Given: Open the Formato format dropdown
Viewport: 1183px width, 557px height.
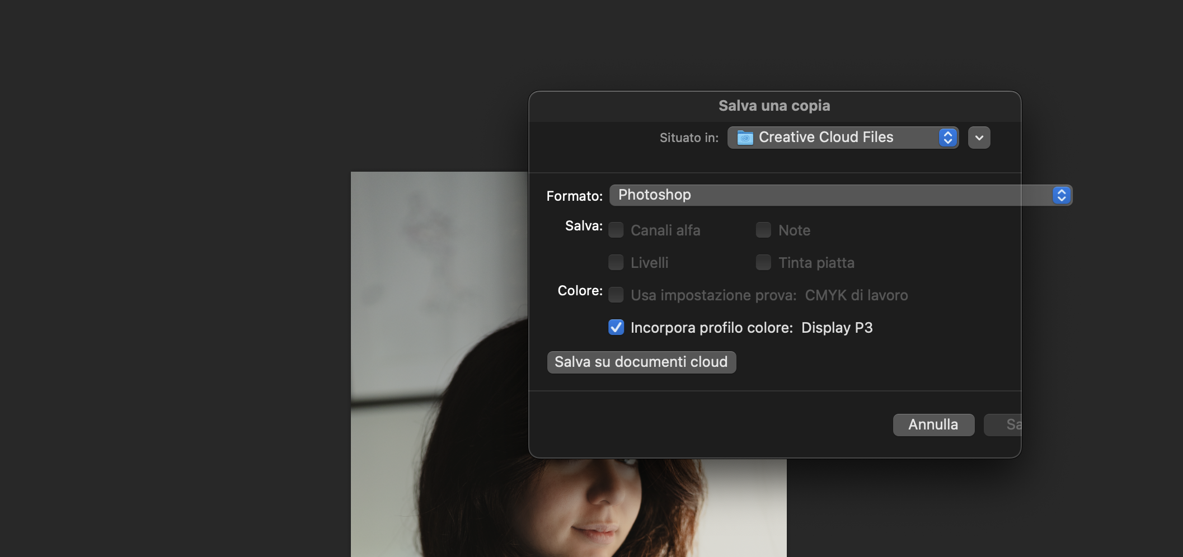Looking at the screenshot, I should pos(839,195).
